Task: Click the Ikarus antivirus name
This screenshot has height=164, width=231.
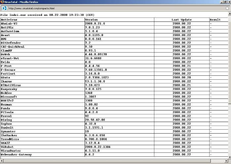Action: [6, 81]
